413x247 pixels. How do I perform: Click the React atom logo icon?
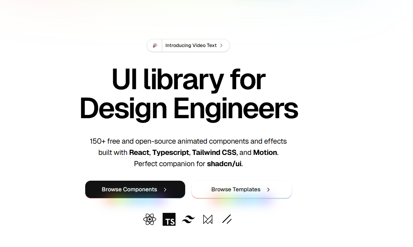150,219
